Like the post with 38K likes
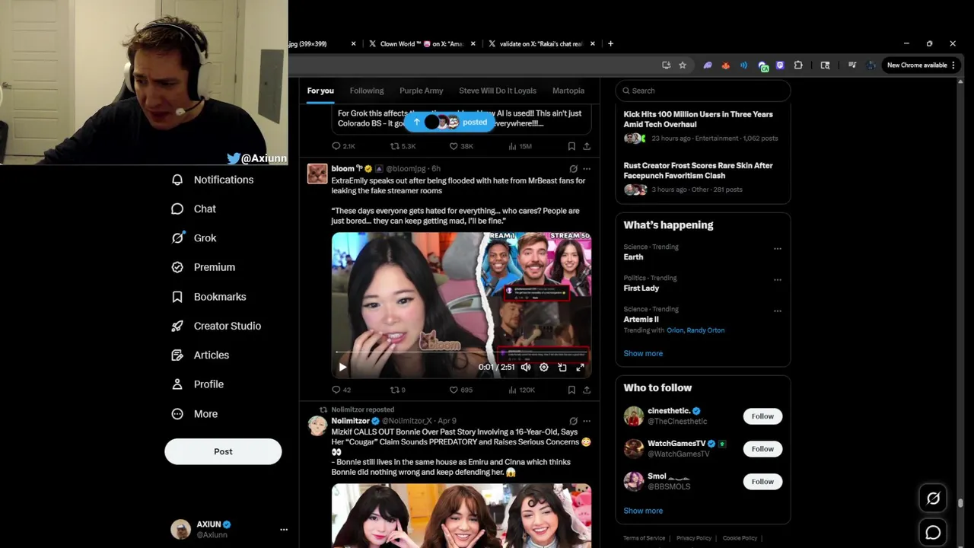Image resolution: width=974 pixels, height=548 pixels. [x=460, y=146]
